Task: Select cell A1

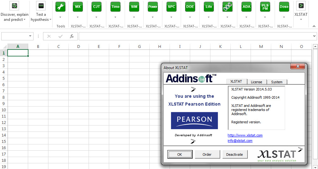Action: (x=18, y=53)
